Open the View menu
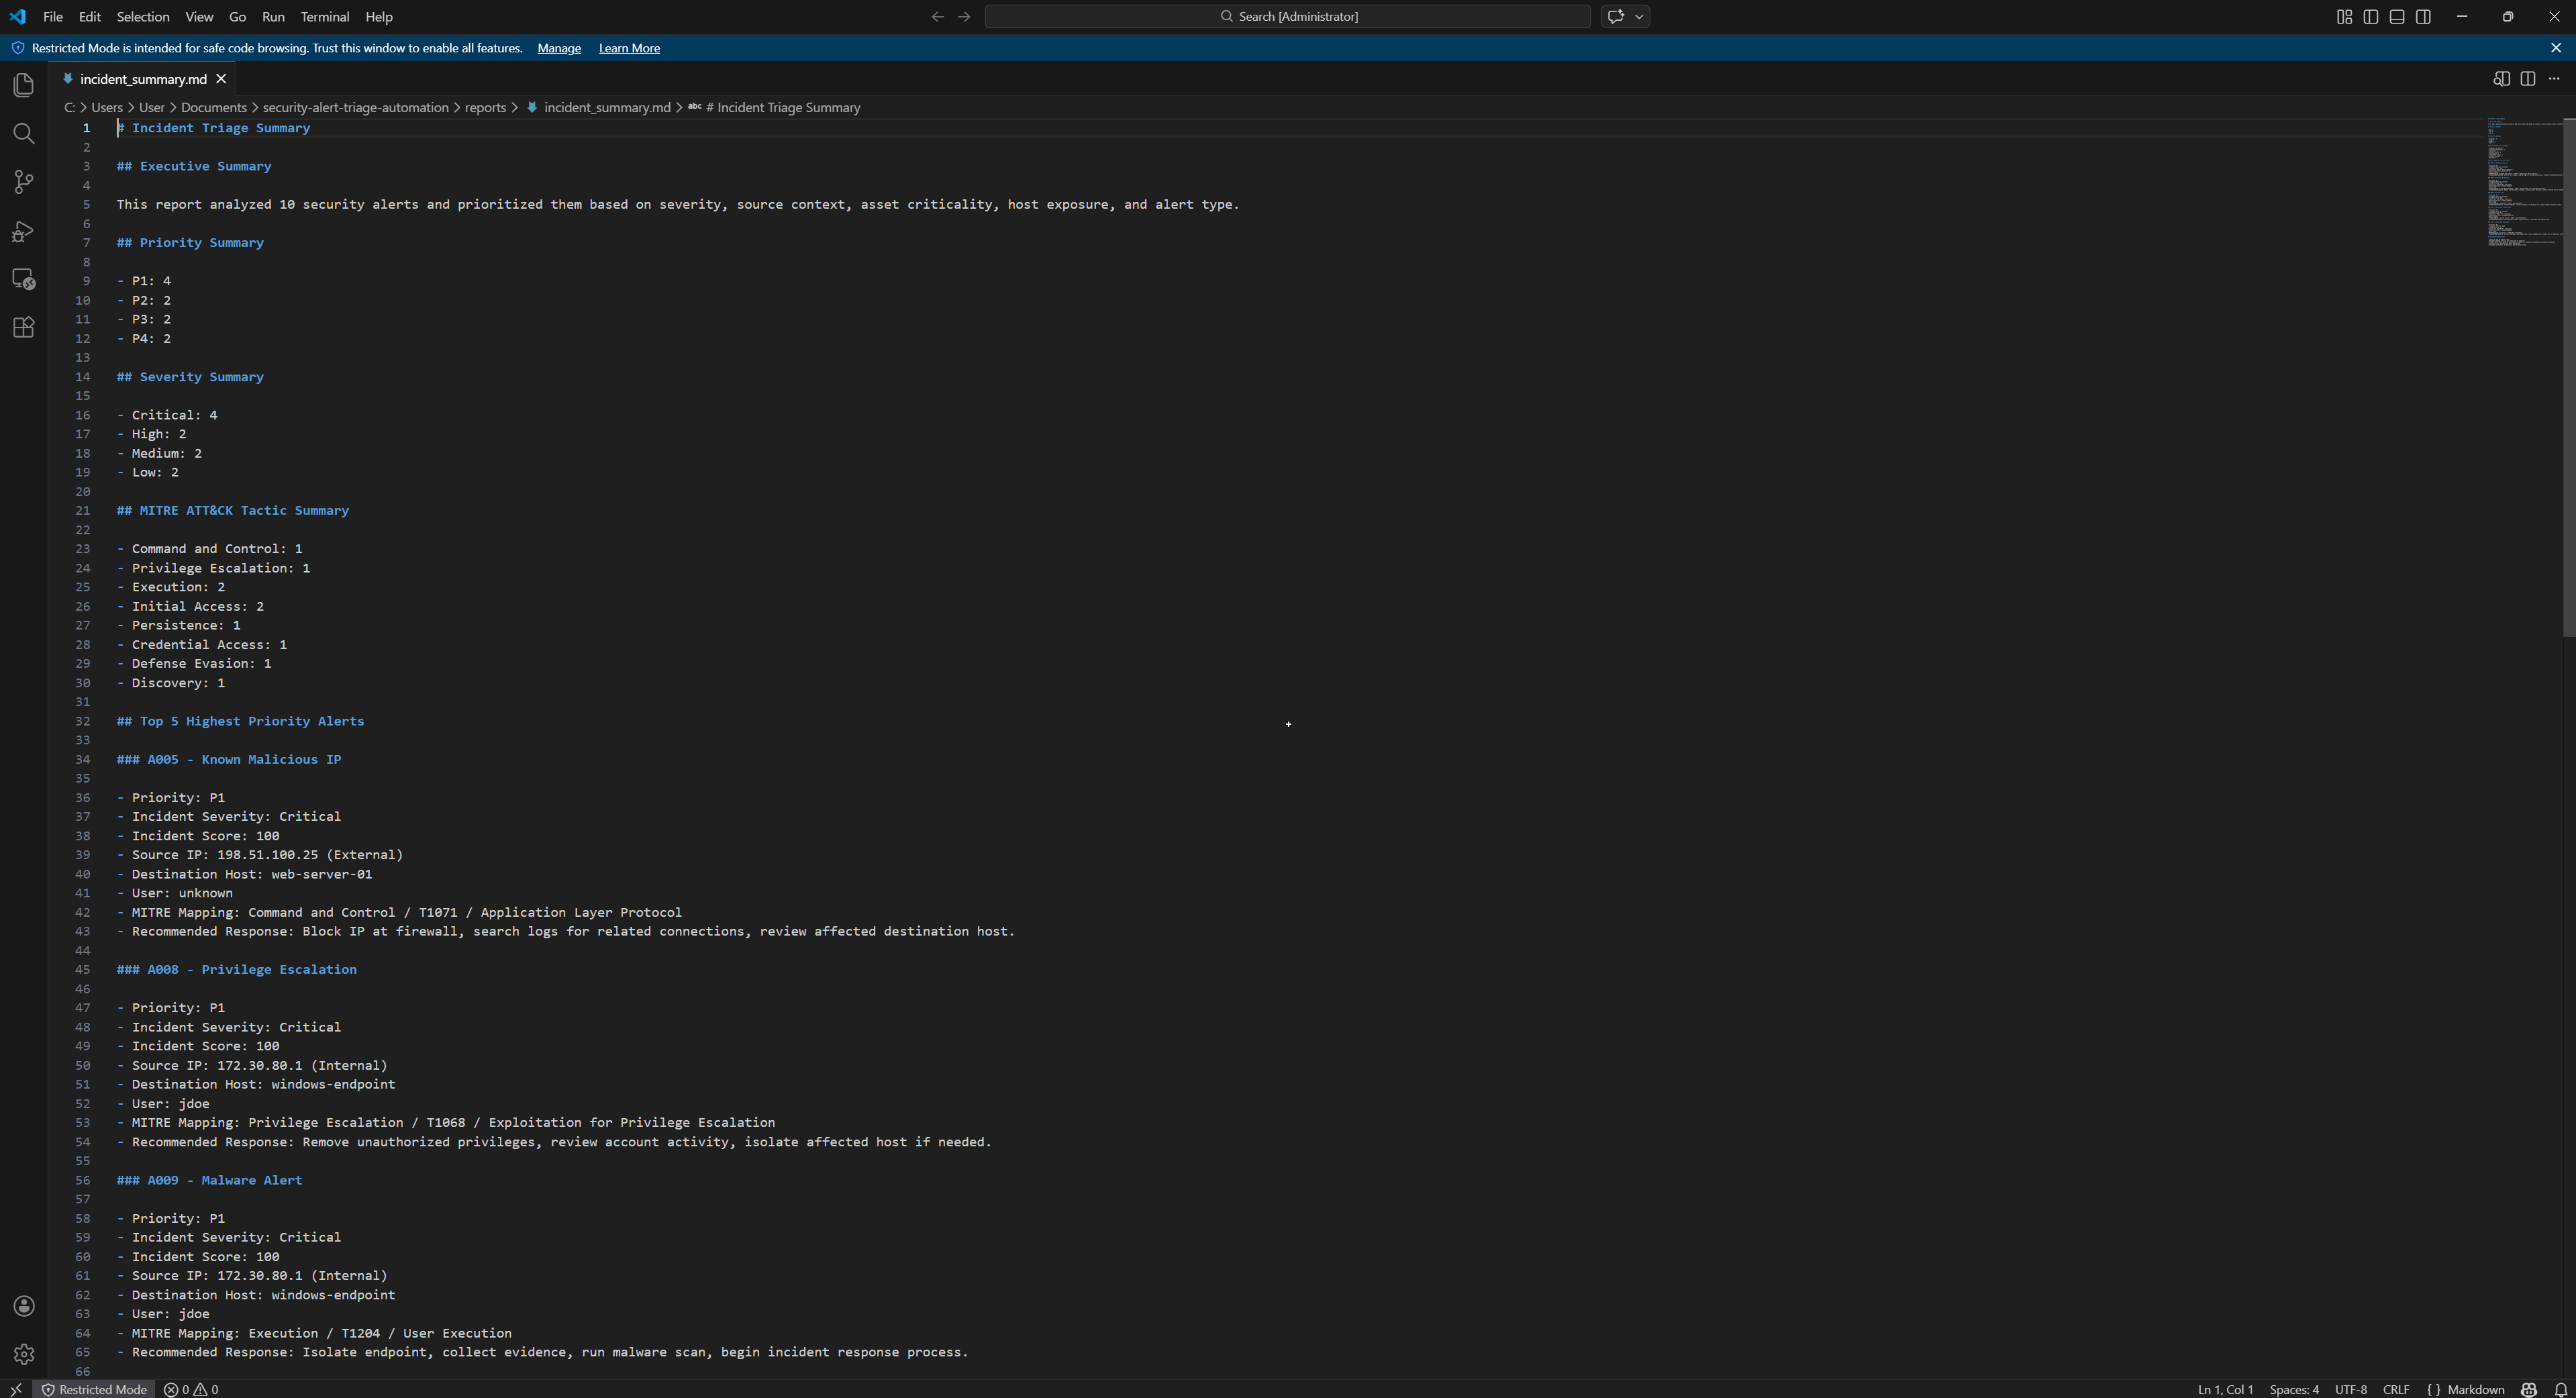This screenshot has height=1398, width=2576. point(199,16)
